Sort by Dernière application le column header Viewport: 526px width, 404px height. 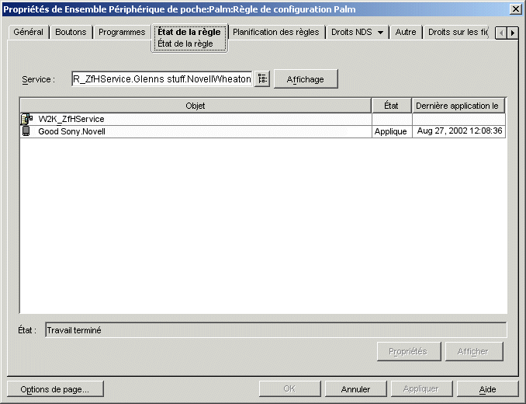click(x=458, y=106)
